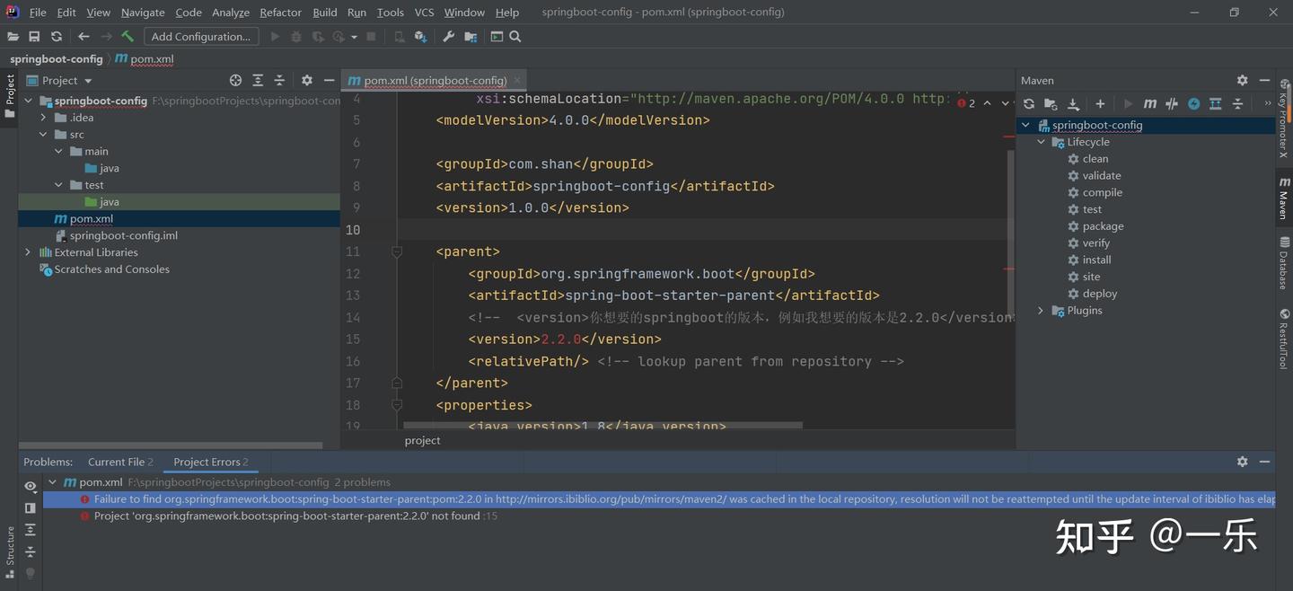Toggle Maven Offline Mode icon

tap(1172, 104)
